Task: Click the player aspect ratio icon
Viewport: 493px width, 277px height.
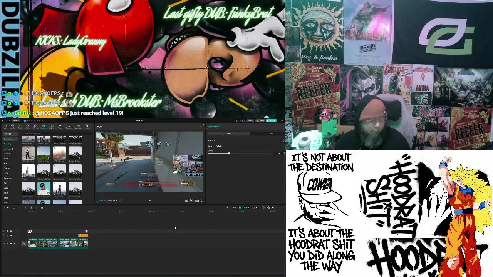Action: 196,200
